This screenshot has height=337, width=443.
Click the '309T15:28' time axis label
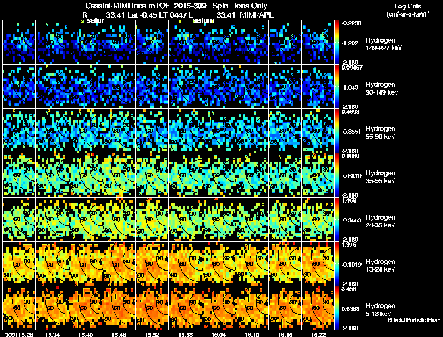tap(19, 335)
